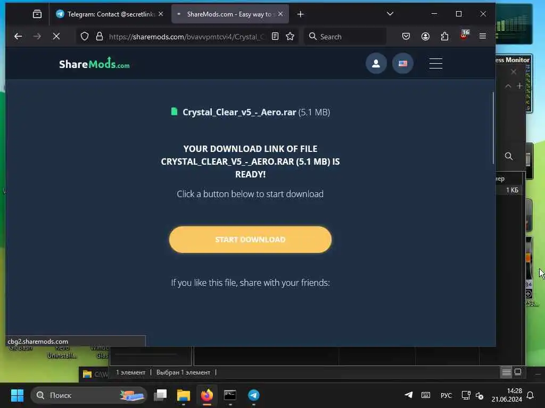Viewport: 545px width, 408px height.
Task: Open tracking protection shield icon
Action: (85, 37)
